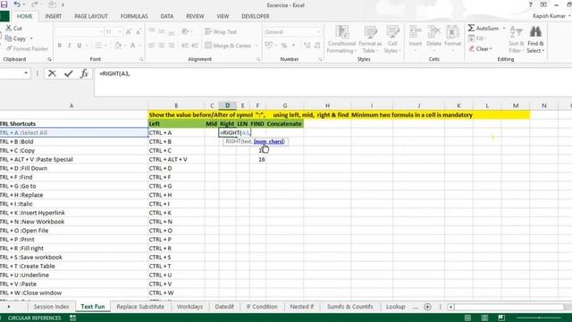Switch to Replace Substitute sheet tab

point(140,307)
